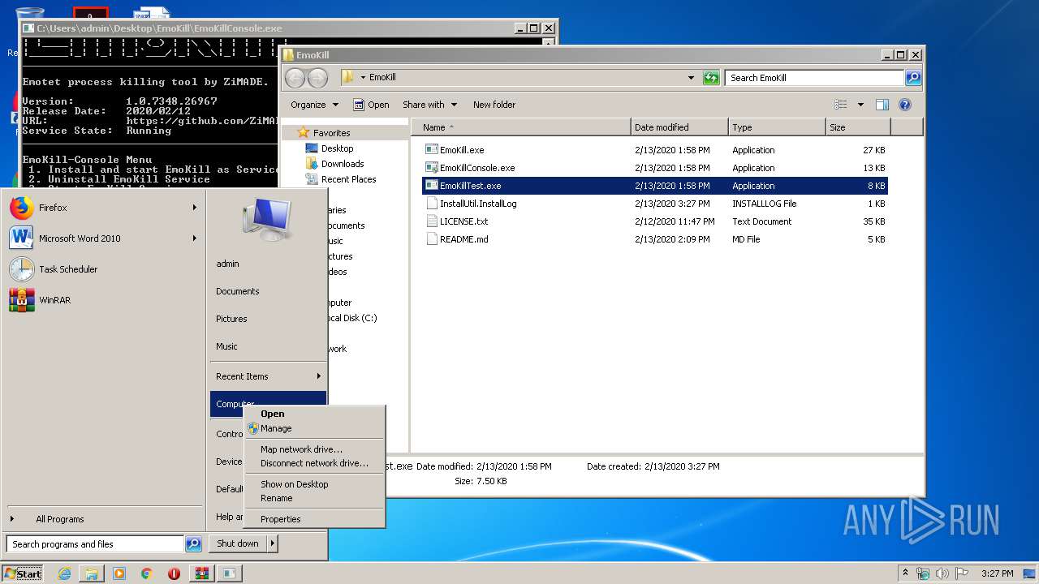Click Internet Explorer icon in taskbar
The image size is (1039, 584).
point(64,573)
